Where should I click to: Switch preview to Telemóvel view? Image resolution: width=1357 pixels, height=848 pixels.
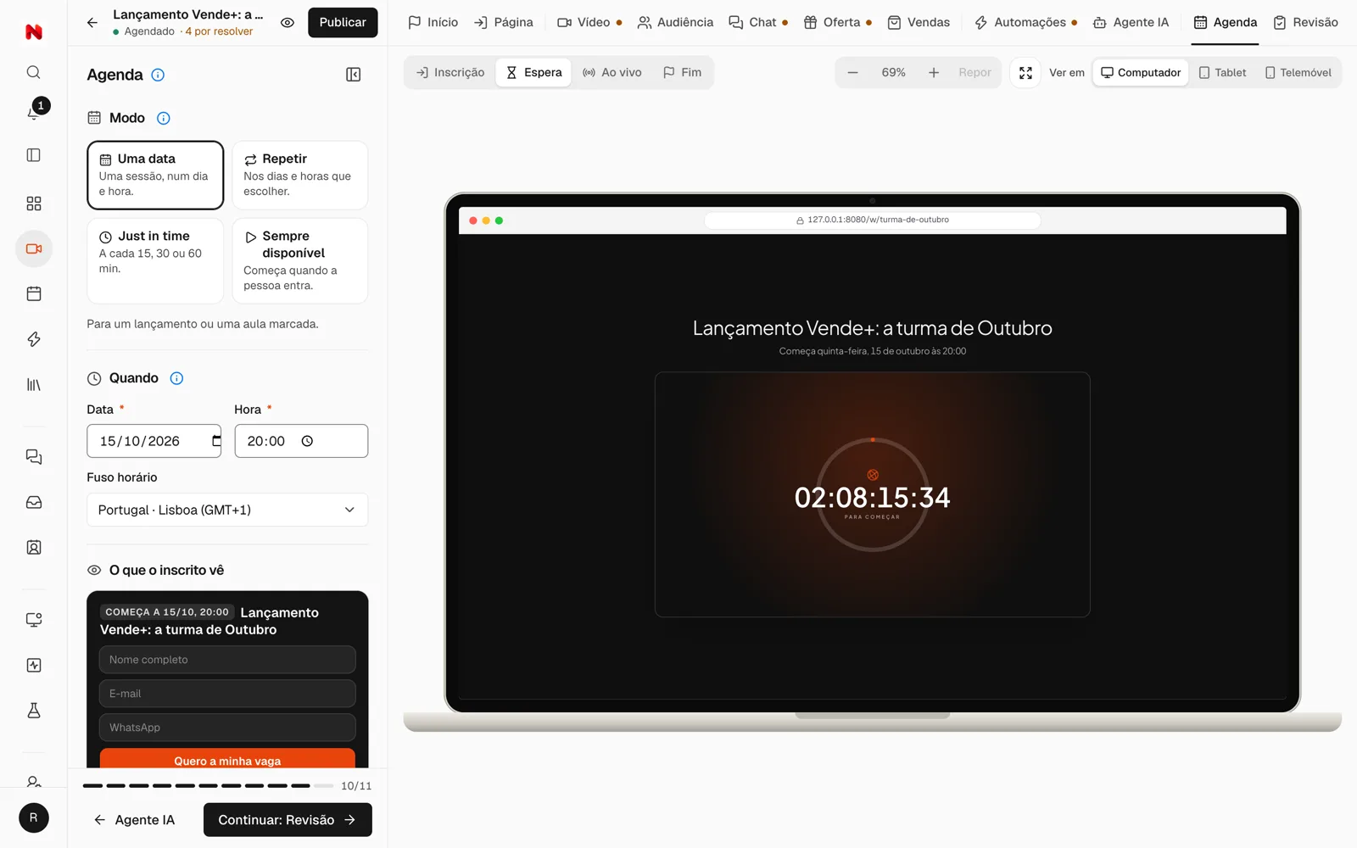pyautogui.click(x=1298, y=73)
